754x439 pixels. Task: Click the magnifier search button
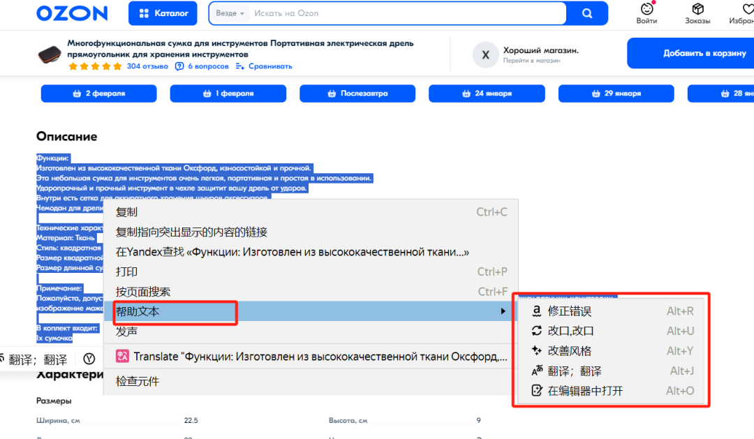coord(587,13)
